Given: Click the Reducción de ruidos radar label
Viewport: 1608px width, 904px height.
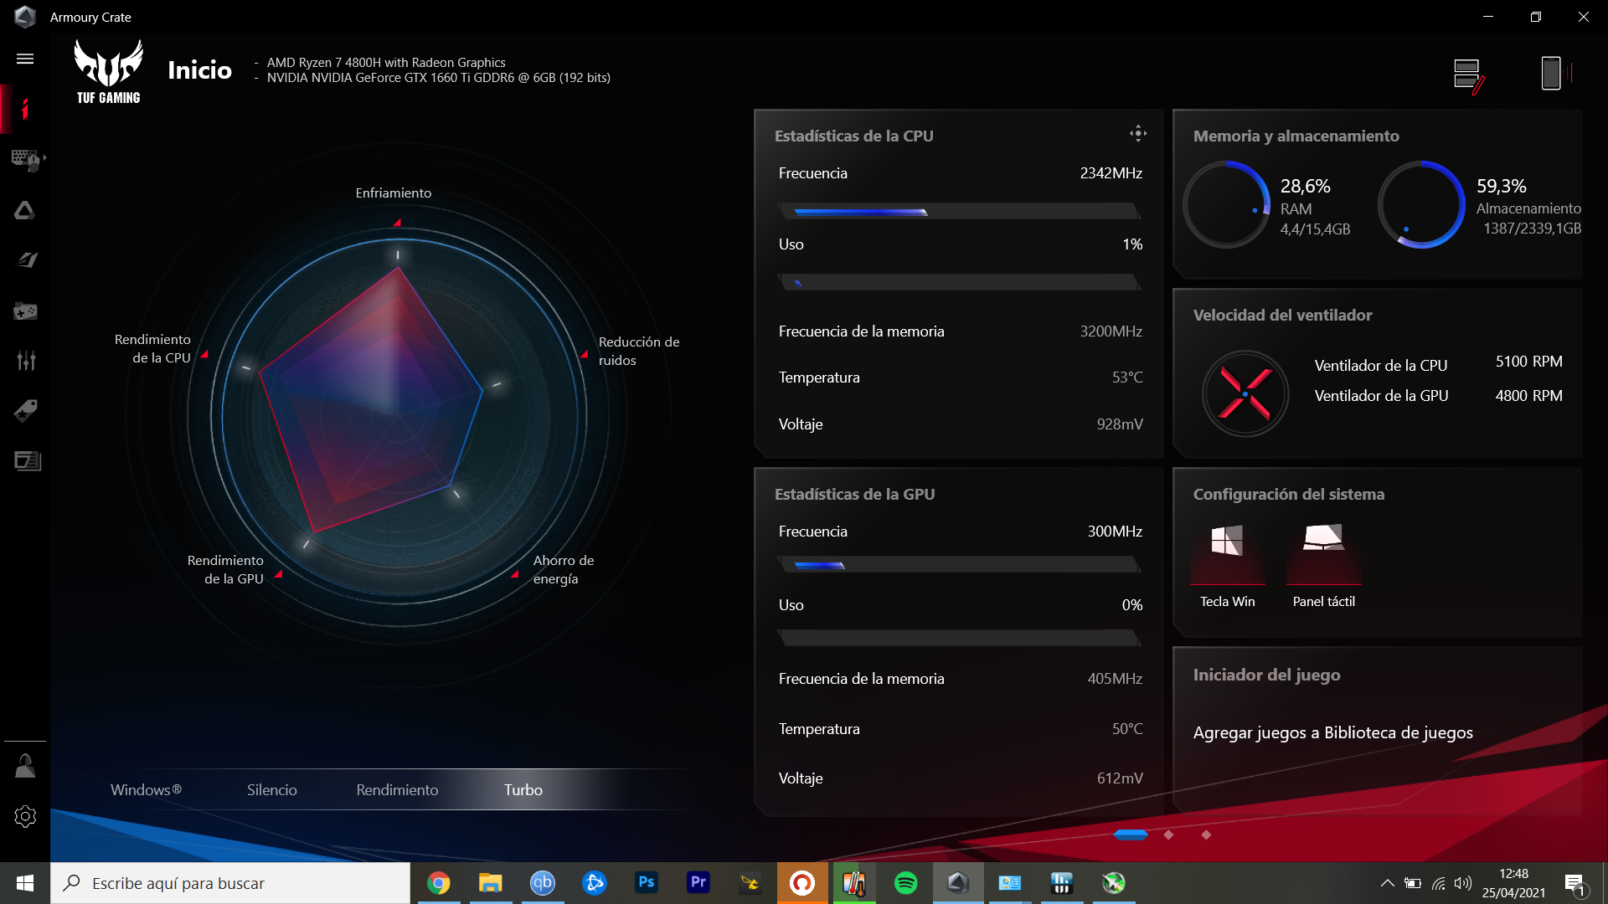Looking at the screenshot, I should pyautogui.click(x=639, y=351).
